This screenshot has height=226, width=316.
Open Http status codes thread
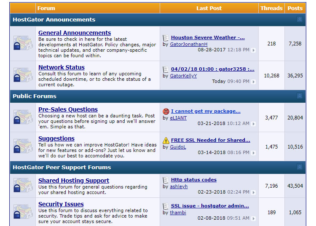[194, 180]
